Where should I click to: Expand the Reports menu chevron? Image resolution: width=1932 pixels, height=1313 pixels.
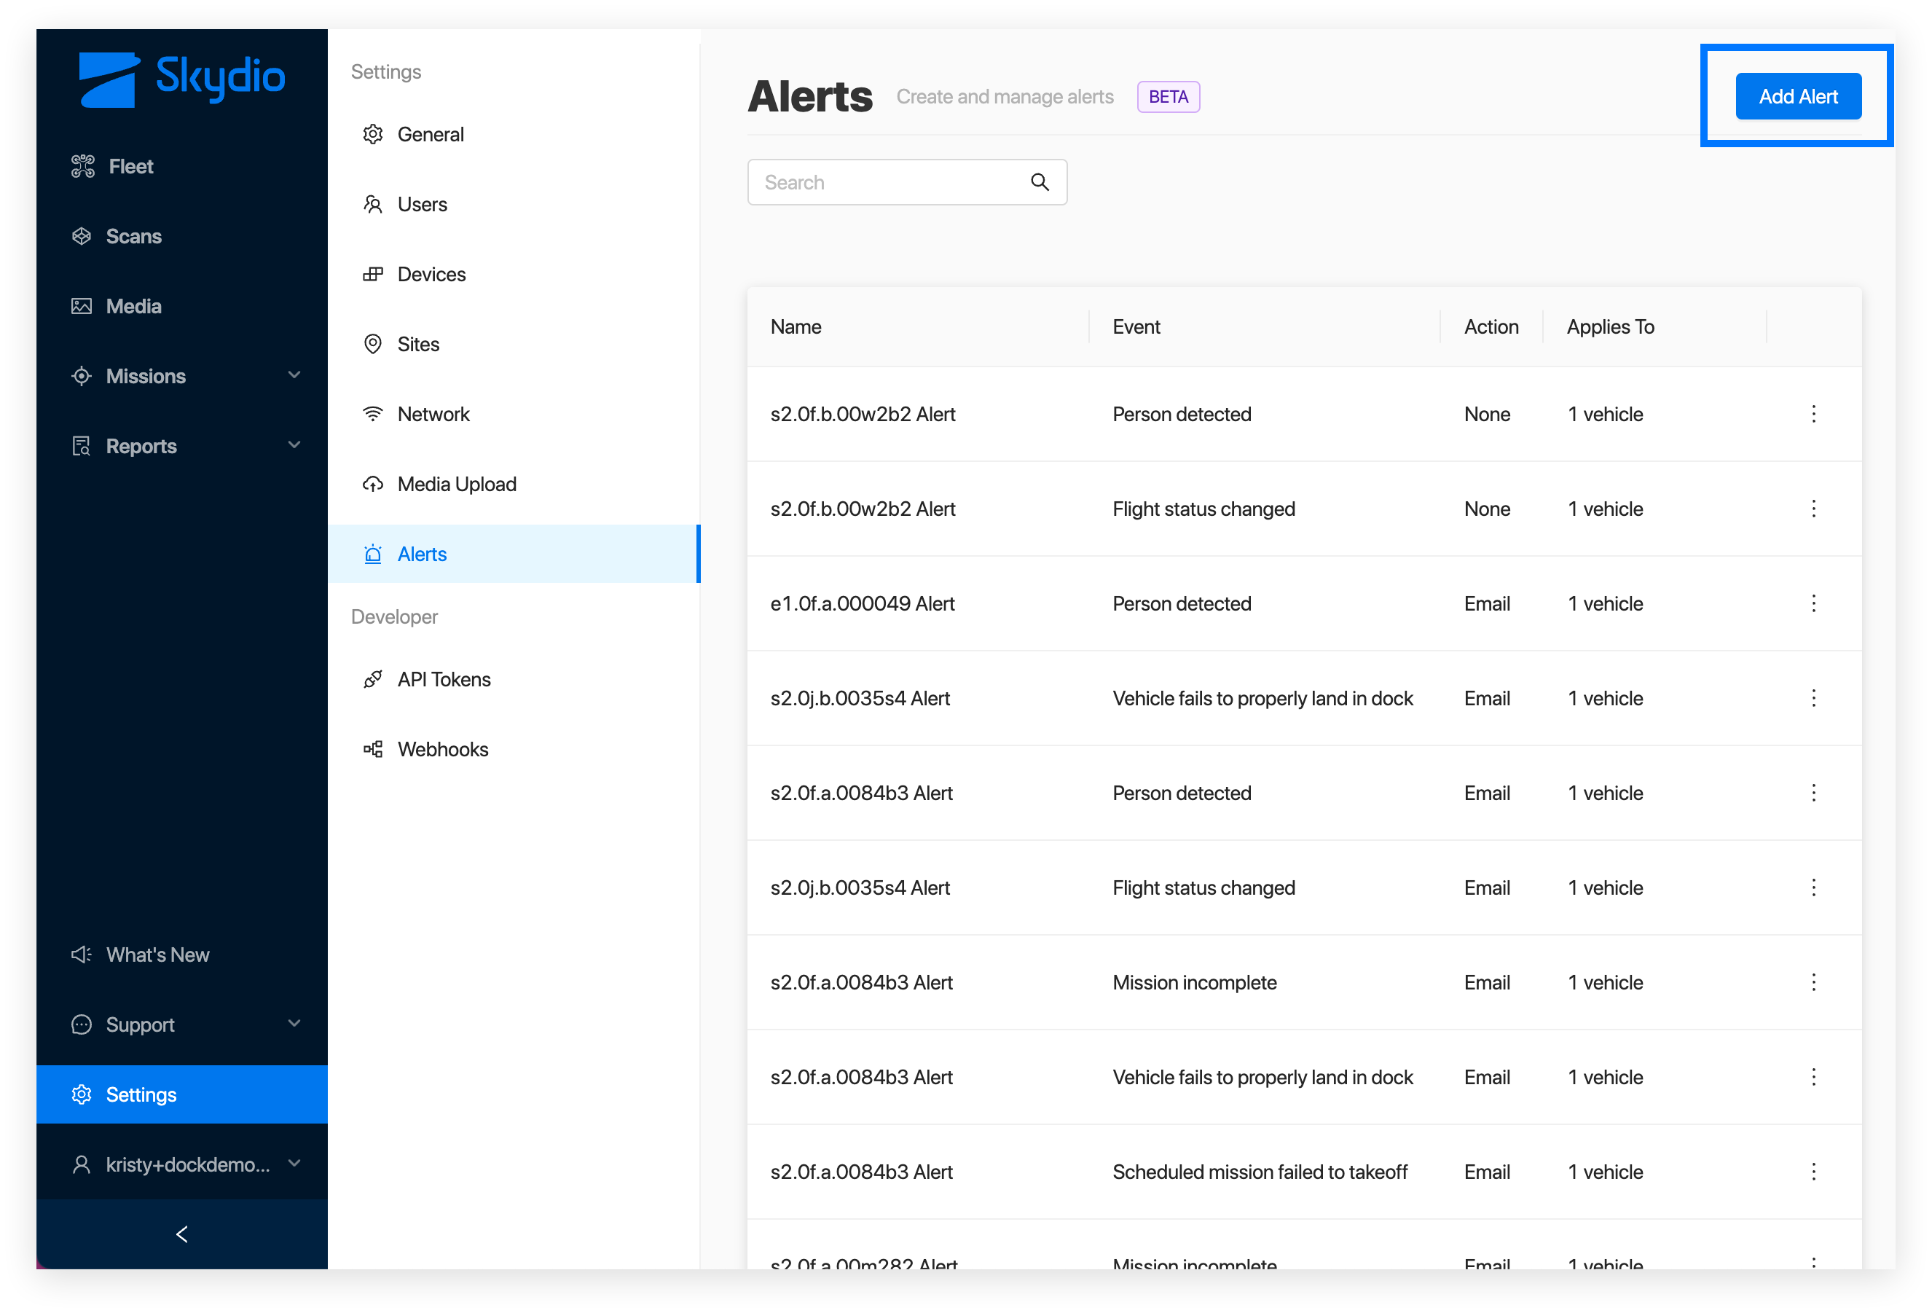click(x=294, y=445)
